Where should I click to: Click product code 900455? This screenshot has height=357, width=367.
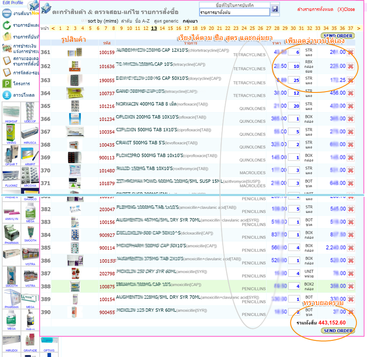(x=107, y=313)
